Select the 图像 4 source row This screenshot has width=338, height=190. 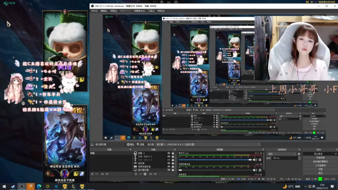tap(154, 153)
